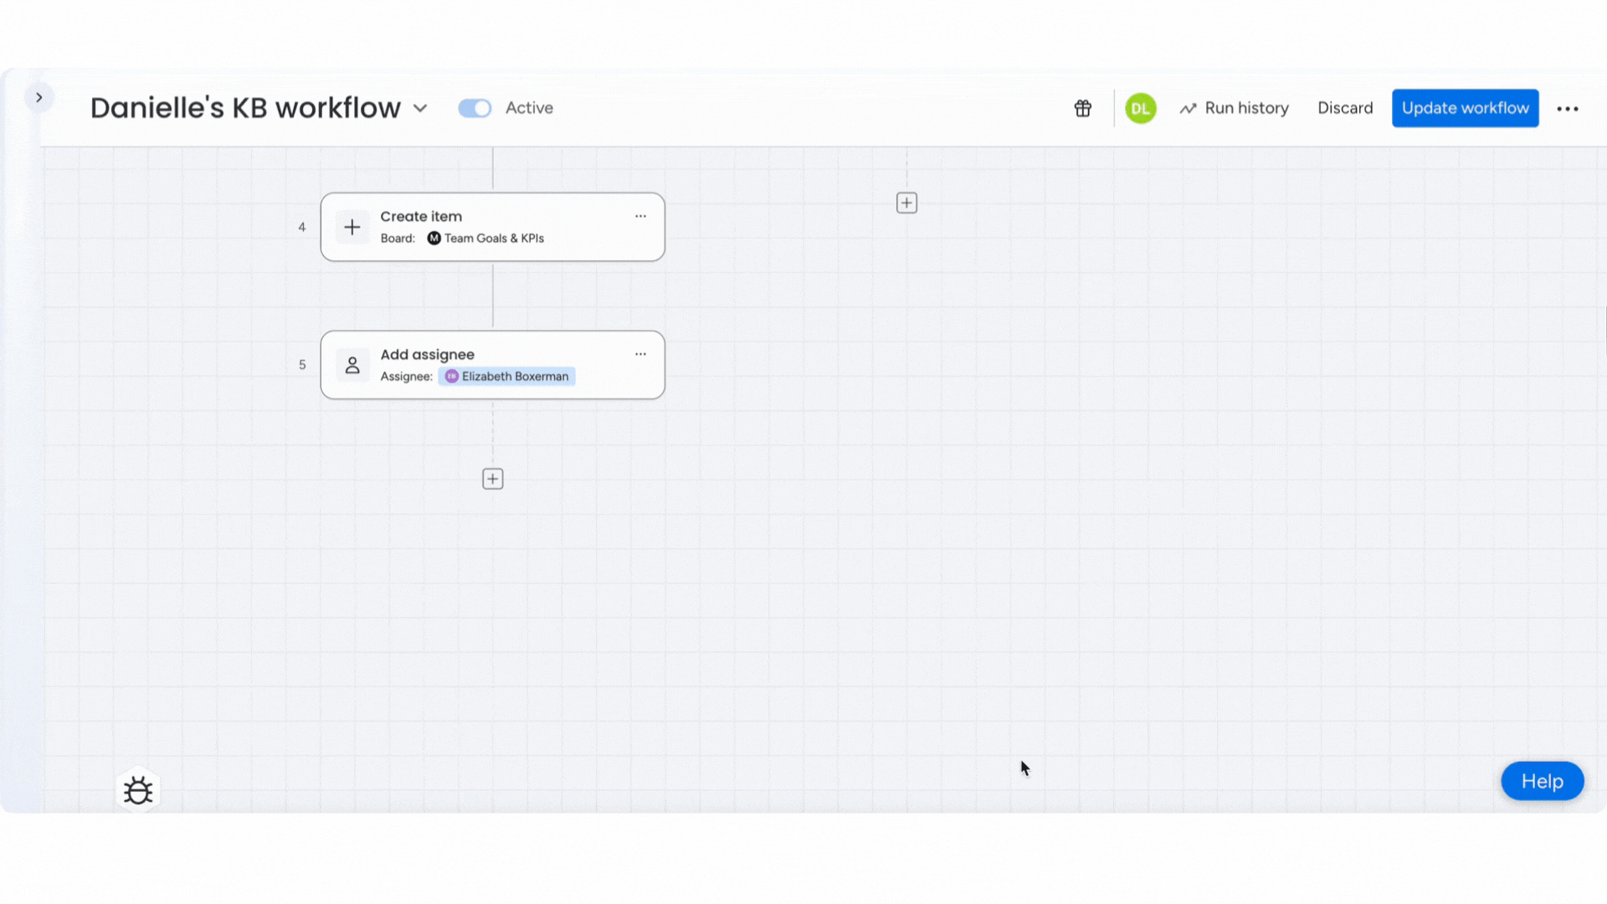Open Run history

tap(1235, 108)
